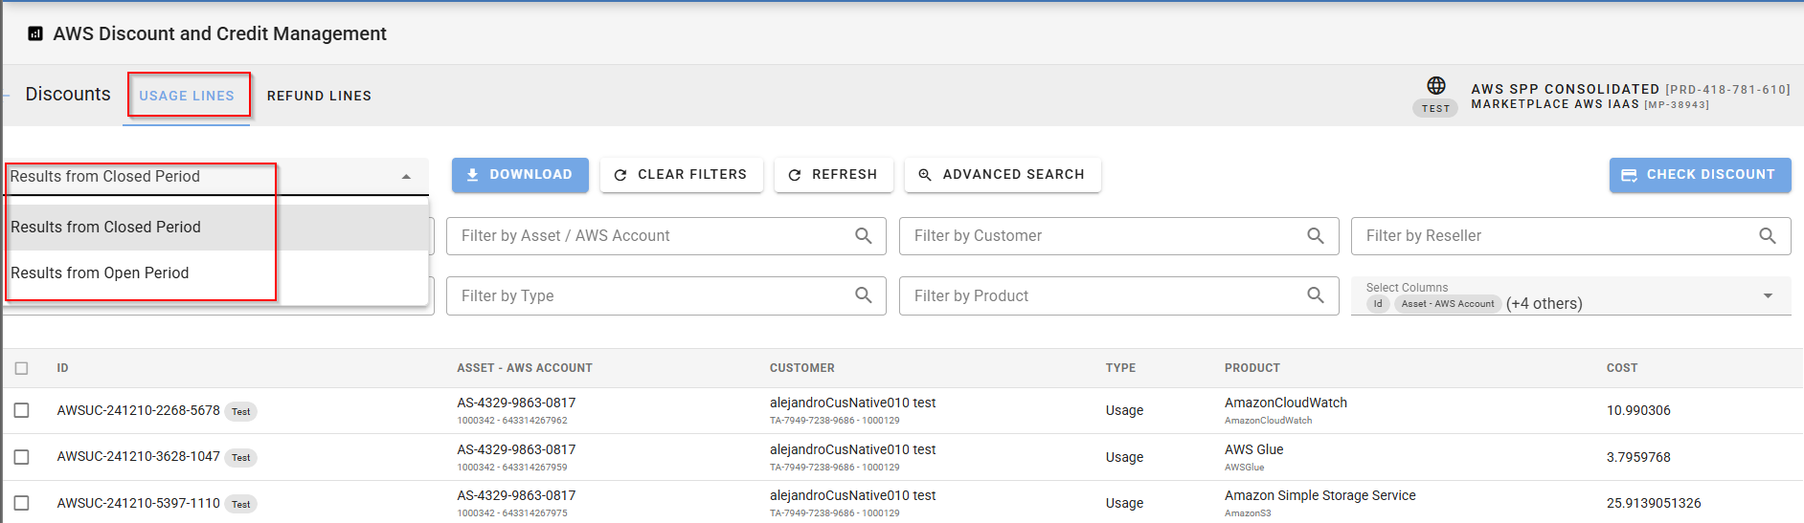Collapse the period dropdown via its arrow

tap(406, 177)
